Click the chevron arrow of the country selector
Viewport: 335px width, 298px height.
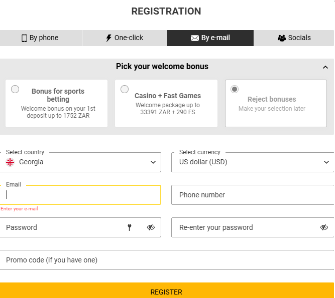tap(153, 162)
